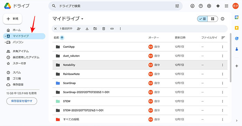Open the help question mark icon
This screenshot has height=126, width=242.
(x=201, y=6)
